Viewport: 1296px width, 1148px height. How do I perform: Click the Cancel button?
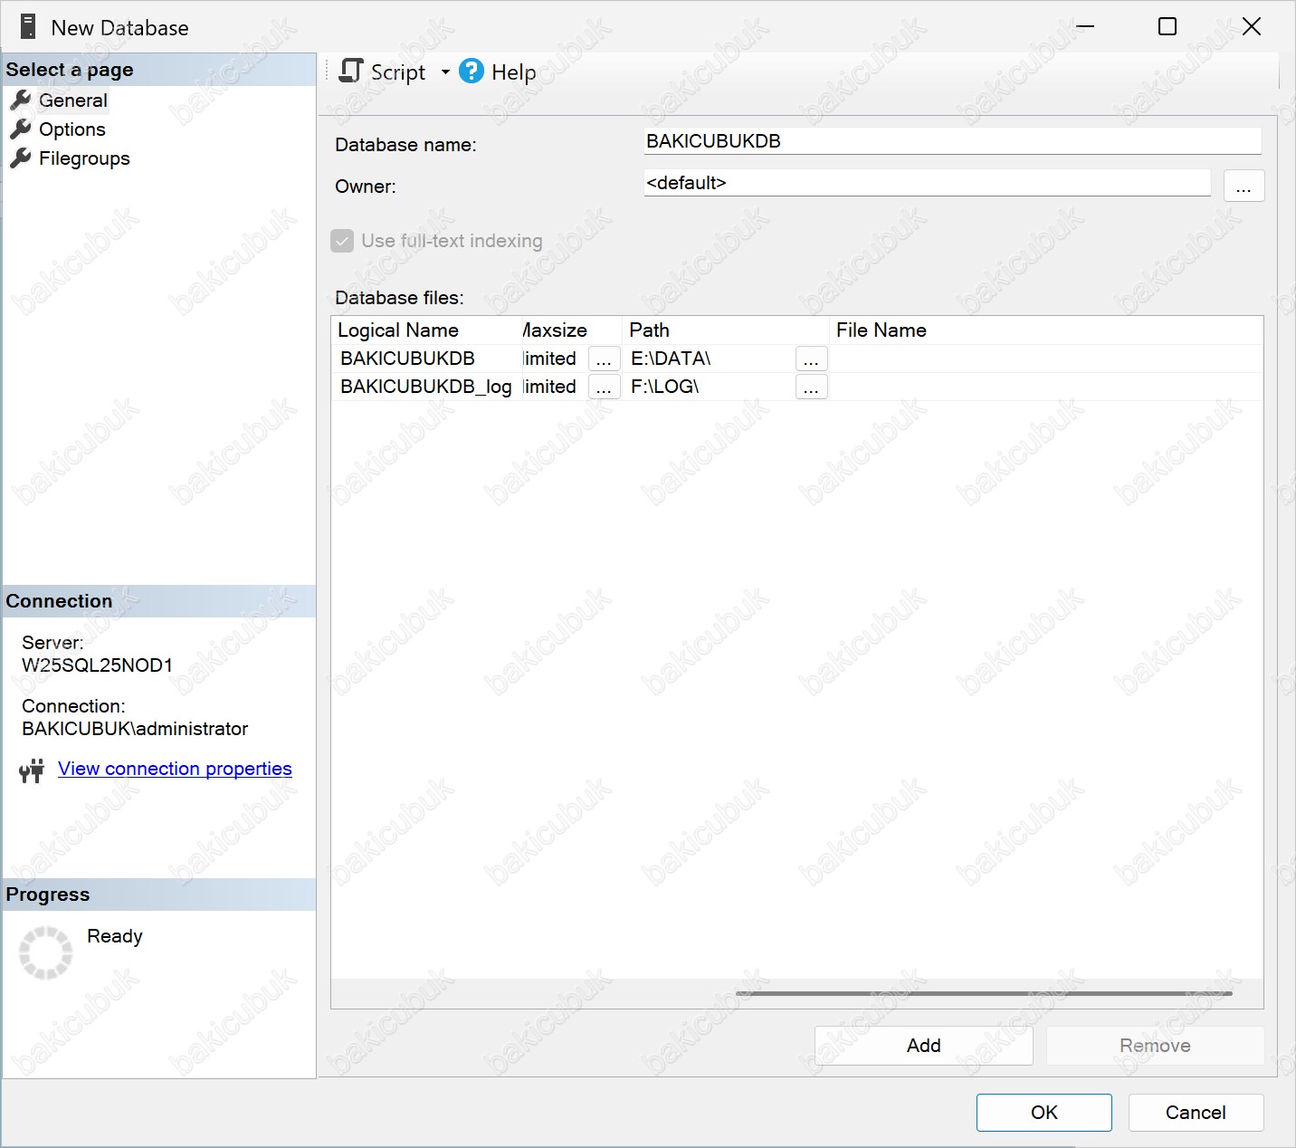1196,1113
